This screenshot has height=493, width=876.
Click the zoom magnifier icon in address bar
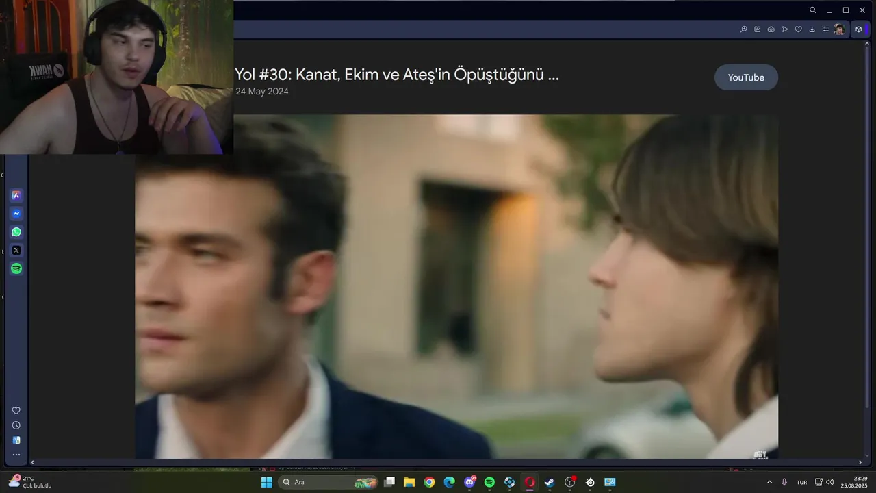[744, 29]
